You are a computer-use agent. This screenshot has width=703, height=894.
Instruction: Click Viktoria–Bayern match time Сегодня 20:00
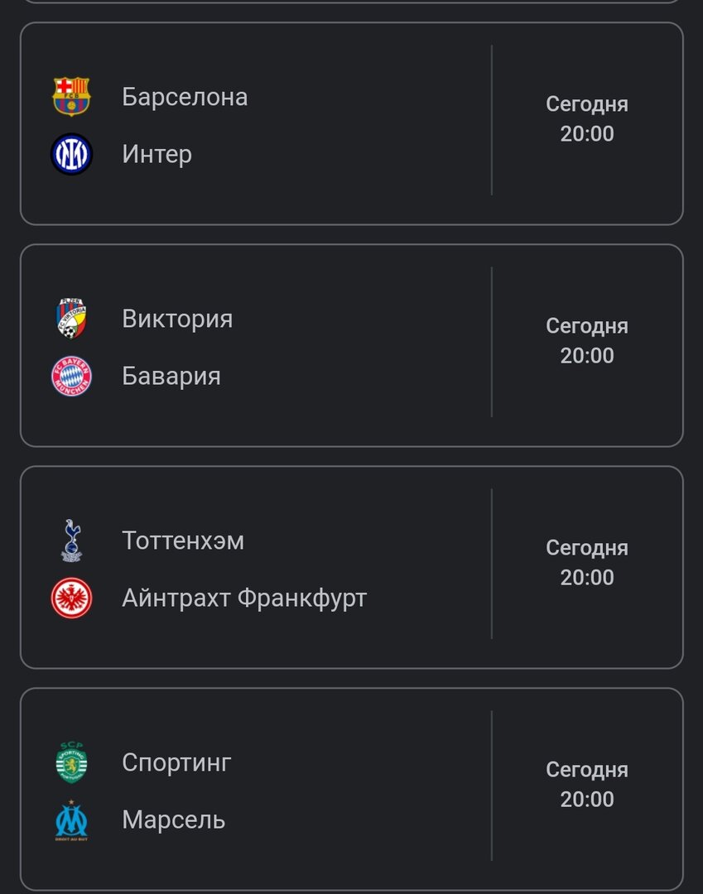point(587,341)
